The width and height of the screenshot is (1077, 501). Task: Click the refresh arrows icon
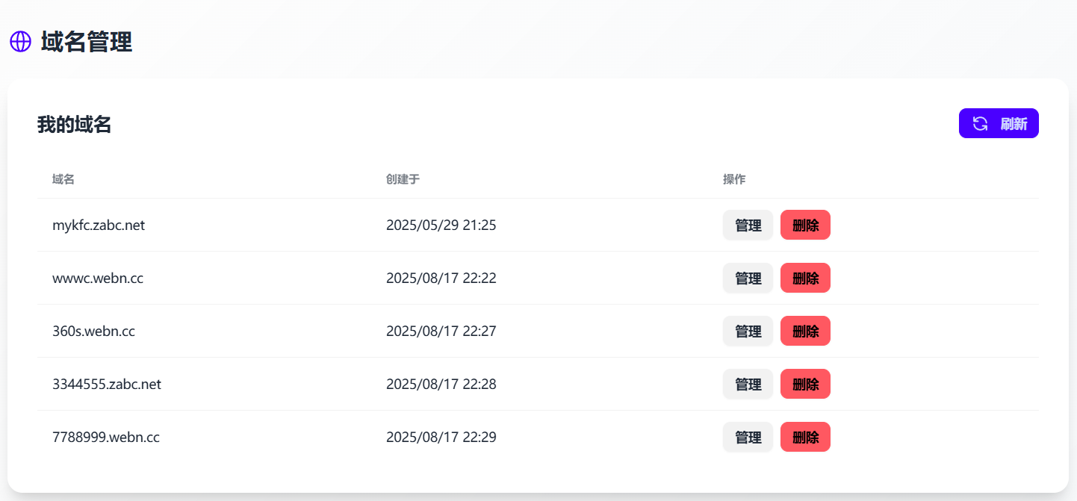point(980,124)
